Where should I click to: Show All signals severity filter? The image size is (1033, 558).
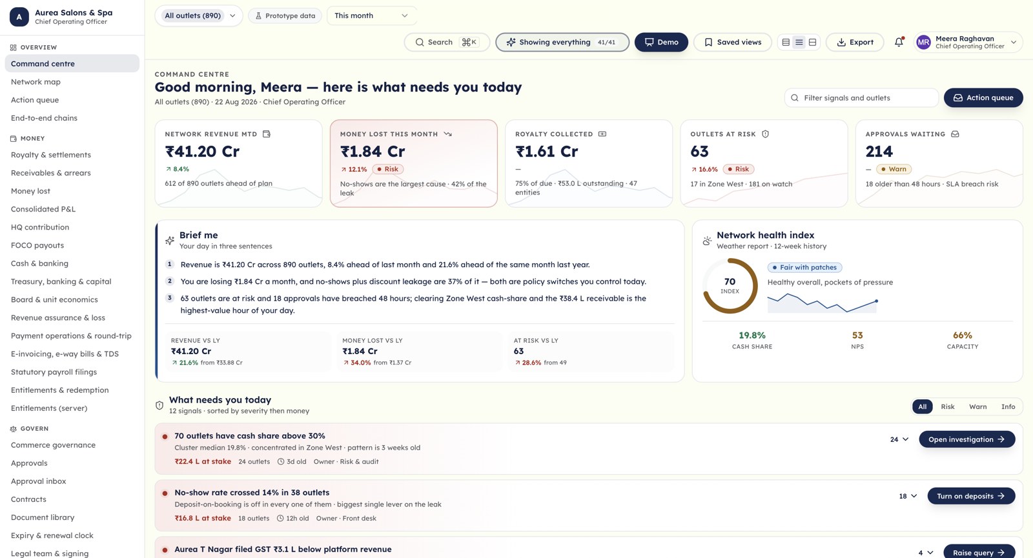tap(923, 406)
